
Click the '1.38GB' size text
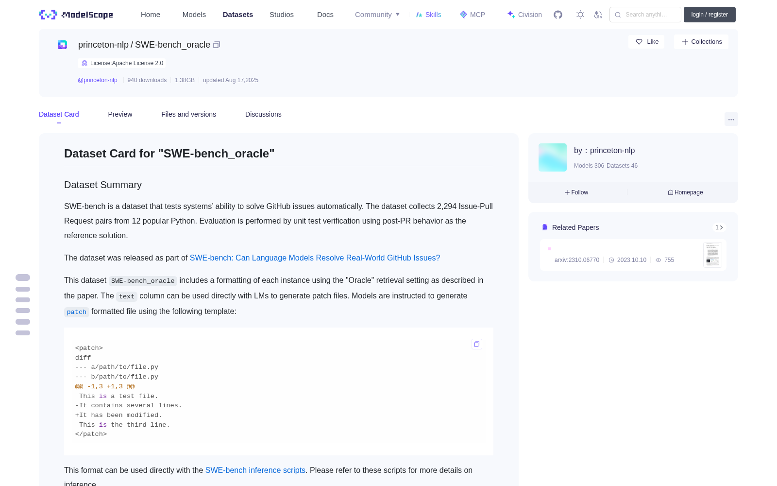(185, 80)
